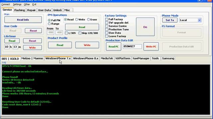Edit the LifeTimer minutes field
213x119 pixels.
(x=15, y=47)
